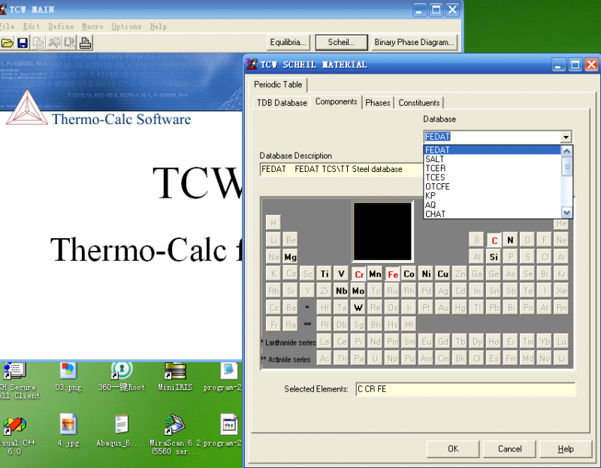Viewport: 601px width, 468px height.
Task: Toggle element Co in periodic table
Action: 409,273
